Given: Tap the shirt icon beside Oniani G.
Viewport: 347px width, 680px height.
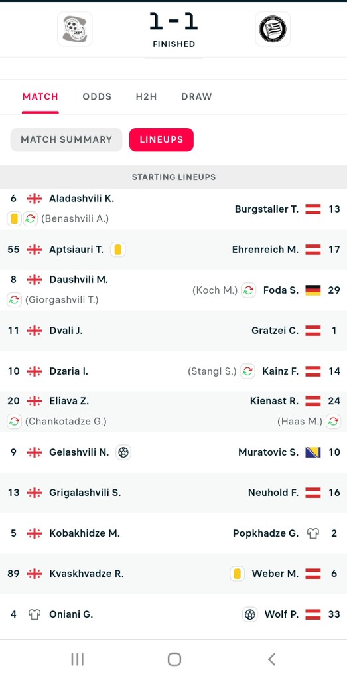Looking at the screenshot, I should click(35, 614).
